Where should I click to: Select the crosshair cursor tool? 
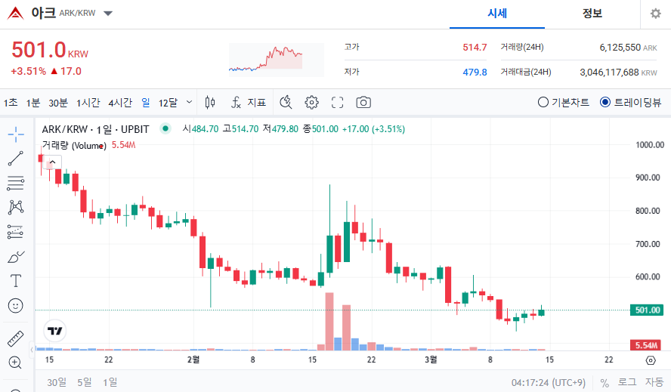coord(16,134)
